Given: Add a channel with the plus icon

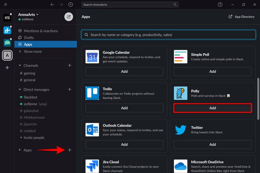Looking at the screenshot, I should (70, 65).
